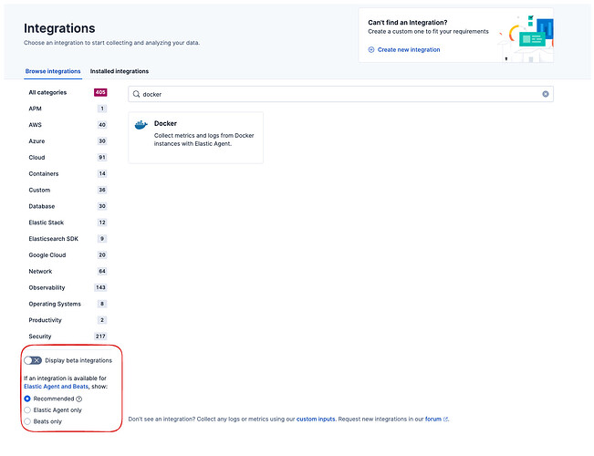Click the 217 count badge next to Security
Viewport: 594px width, 456px height.
[100, 337]
